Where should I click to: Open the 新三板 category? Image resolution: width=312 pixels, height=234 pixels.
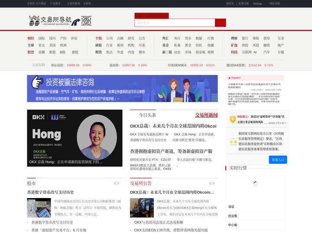pyautogui.click(x=167, y=52)
